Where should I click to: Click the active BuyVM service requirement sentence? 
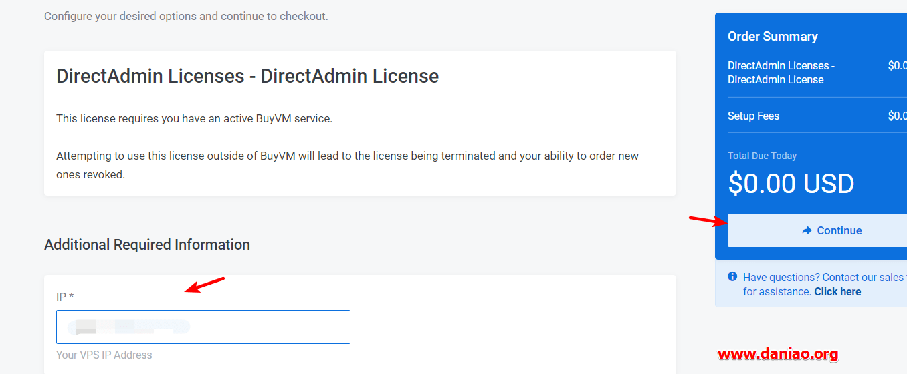tap(194, 118)
